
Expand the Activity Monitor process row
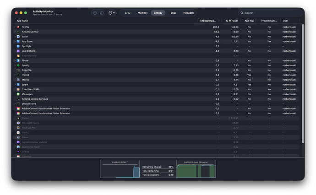(15, 32)
